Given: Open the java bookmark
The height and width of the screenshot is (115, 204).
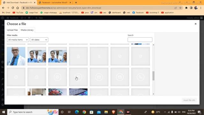Looking at the screenshot, I should (85, 12).
